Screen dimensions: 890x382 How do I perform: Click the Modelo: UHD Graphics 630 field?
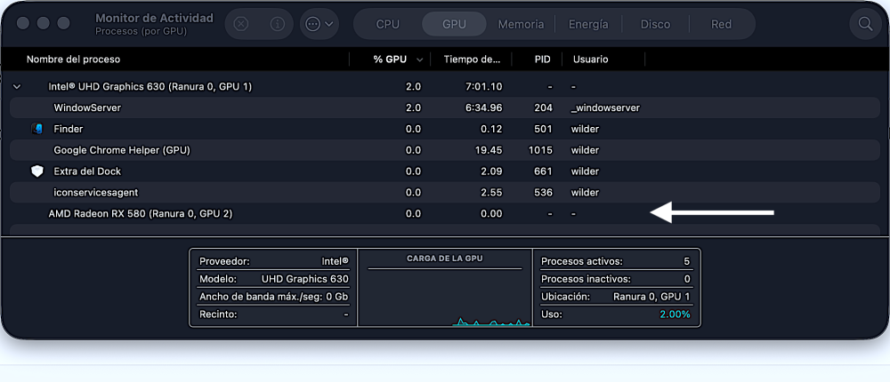(x=273, y=280)
